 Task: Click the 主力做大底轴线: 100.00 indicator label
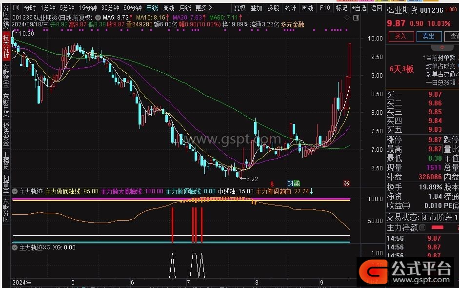click(x=132, y=191)
